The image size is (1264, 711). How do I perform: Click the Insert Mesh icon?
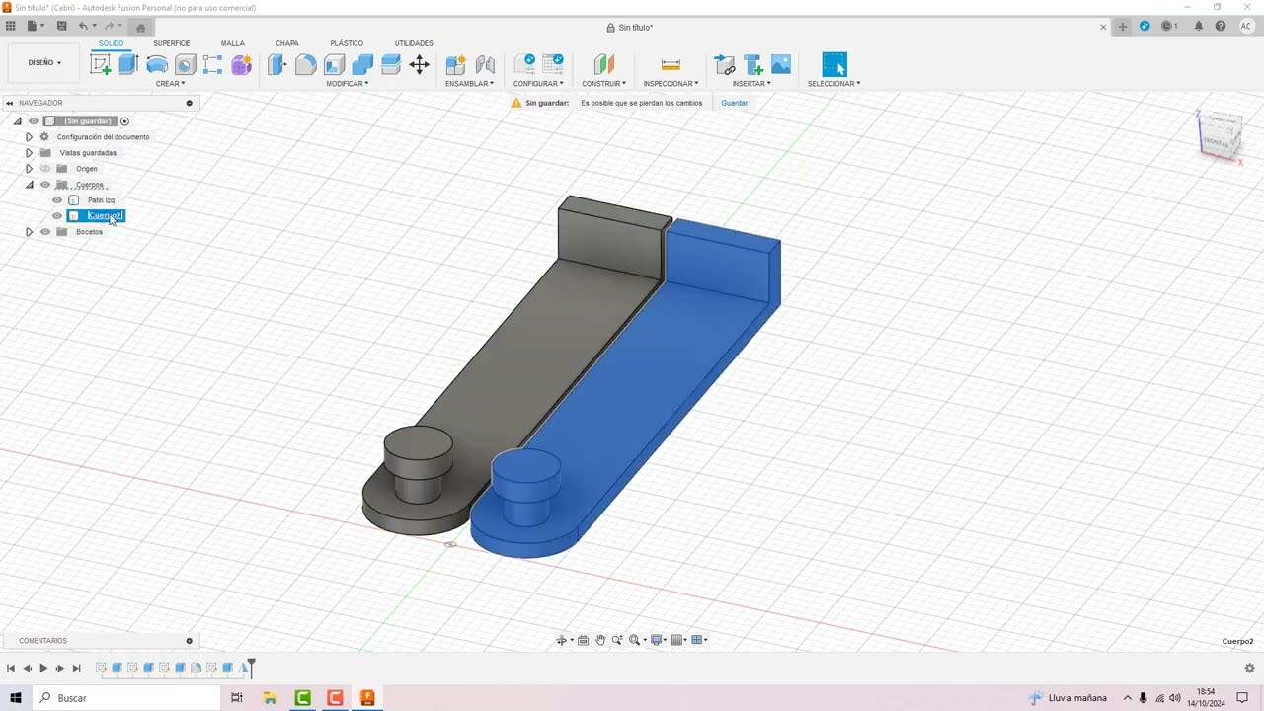click(753, 65)
